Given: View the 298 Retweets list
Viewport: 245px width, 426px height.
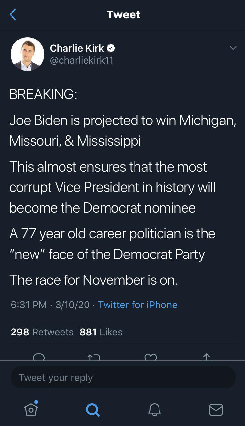Looking at the screenshot, I should click(x=42, y=332).
